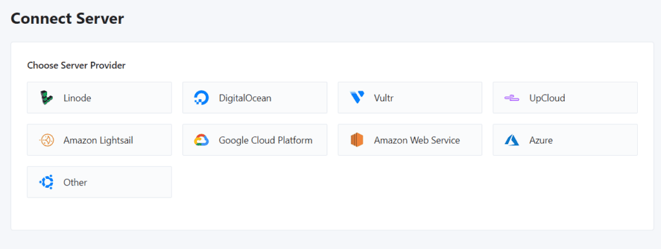This screenshot has width=661, height=249.
Task: Click the Connect Server page heading
Action: [67, 19]
